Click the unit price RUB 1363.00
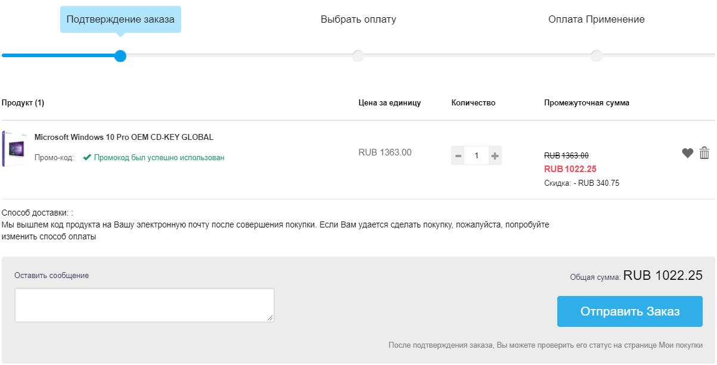Screen dimensions: 717x365 click(385, 152)
